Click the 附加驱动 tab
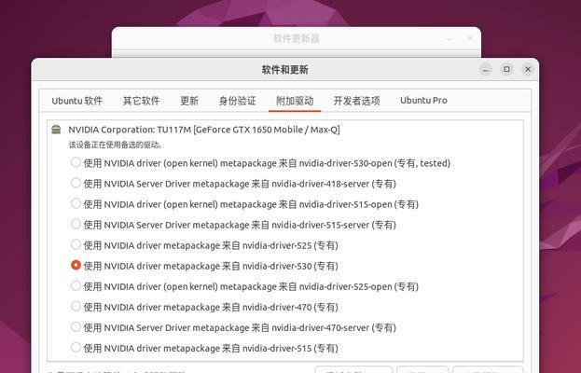This screenshot has width=581, height=373. coord(295,101)
